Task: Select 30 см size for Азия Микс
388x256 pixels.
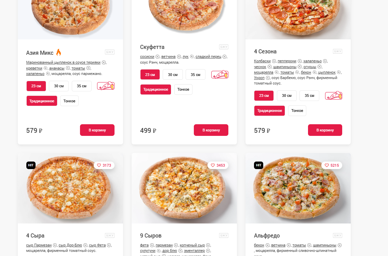Action: click(59, 86)
